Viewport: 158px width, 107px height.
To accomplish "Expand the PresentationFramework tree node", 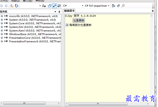I will click(x=2, y=41).
